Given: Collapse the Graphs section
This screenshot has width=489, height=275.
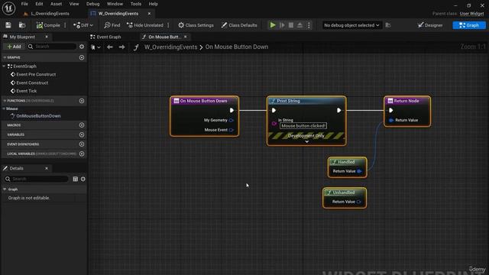Looking at the screenshot, I should click(5, 57).
